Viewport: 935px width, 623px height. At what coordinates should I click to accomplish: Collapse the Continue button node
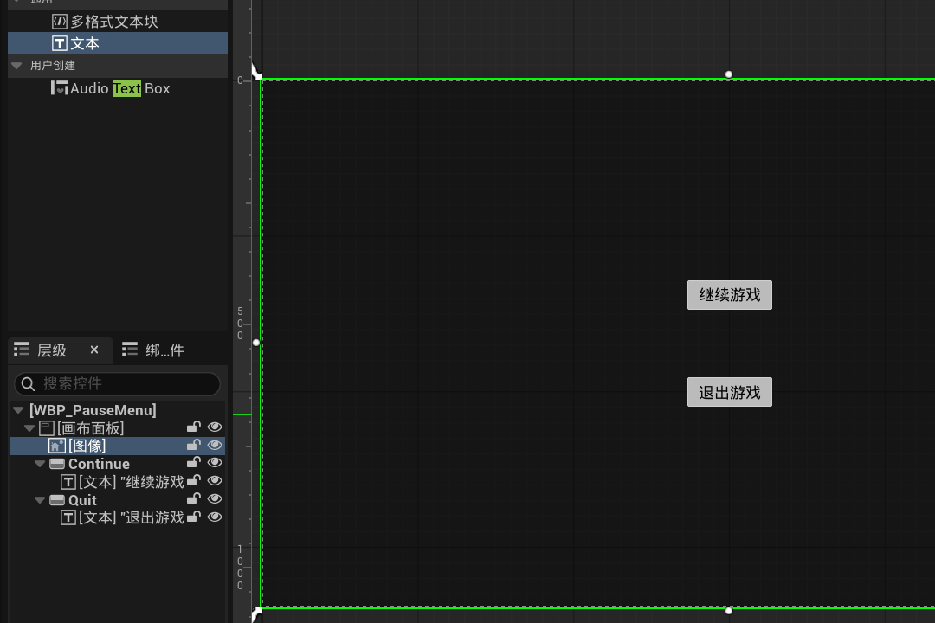(x=40, y=464)
